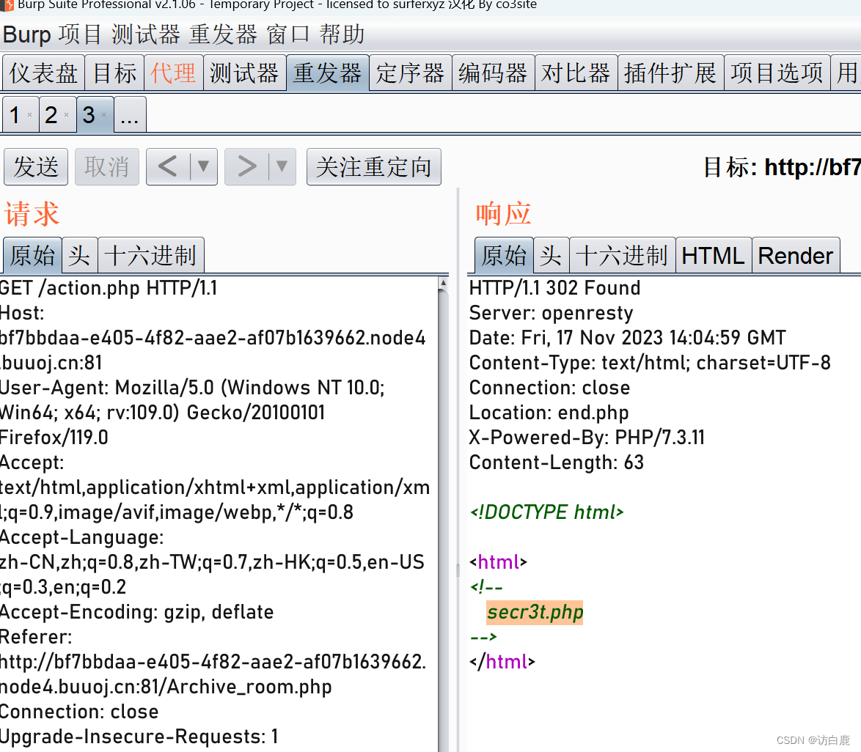The height and width of the screenshot is (752, 861).
Task: Click the HTTP/1.1 302 Found status line
Action: point(554,288)
